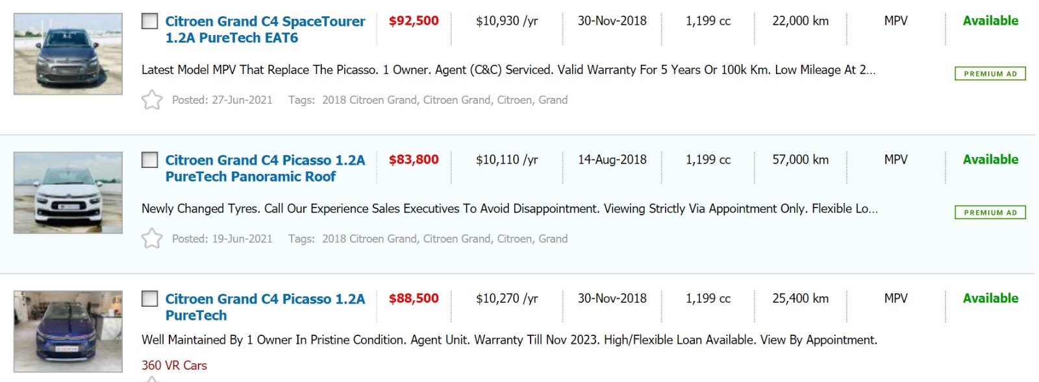1039x382 pixels.
Task: Click the grey Citroen SpaceTourer thumbnail
Action: tap(68, 54)
